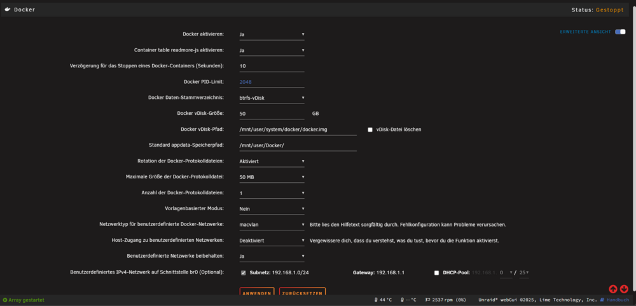This screenshot has height=306, width=636.
Task: Click the Standard appdata-Speicherpfad input field
Action: point(298,145)
